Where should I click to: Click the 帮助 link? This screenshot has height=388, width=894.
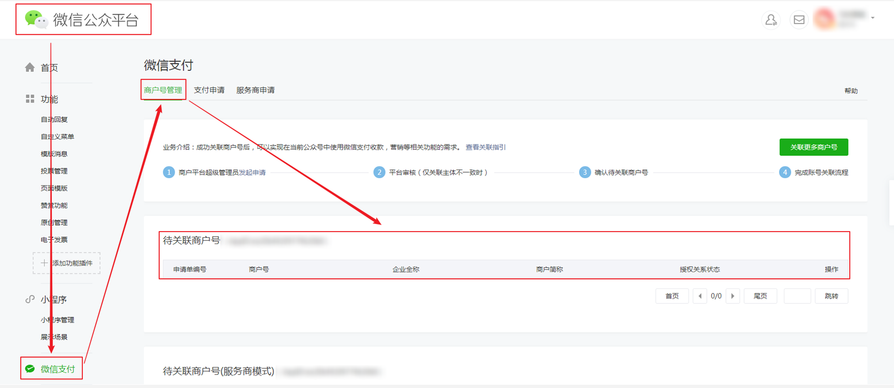coord(851,91)
